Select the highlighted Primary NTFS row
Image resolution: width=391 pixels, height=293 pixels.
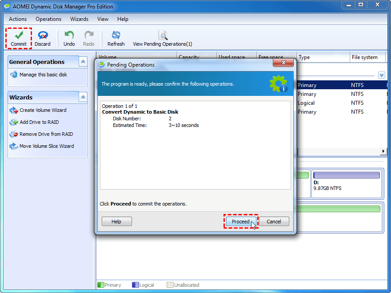(342, 85)
